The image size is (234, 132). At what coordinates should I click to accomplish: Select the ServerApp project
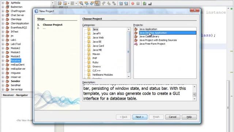pos(16,89)
